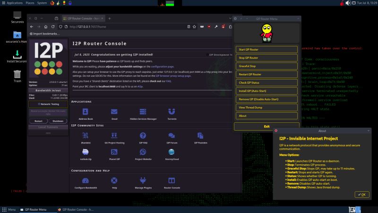Viewport: 378px width, 213px height.
Task: Select Graceful Stop in router menu
Action: point(266,66)
